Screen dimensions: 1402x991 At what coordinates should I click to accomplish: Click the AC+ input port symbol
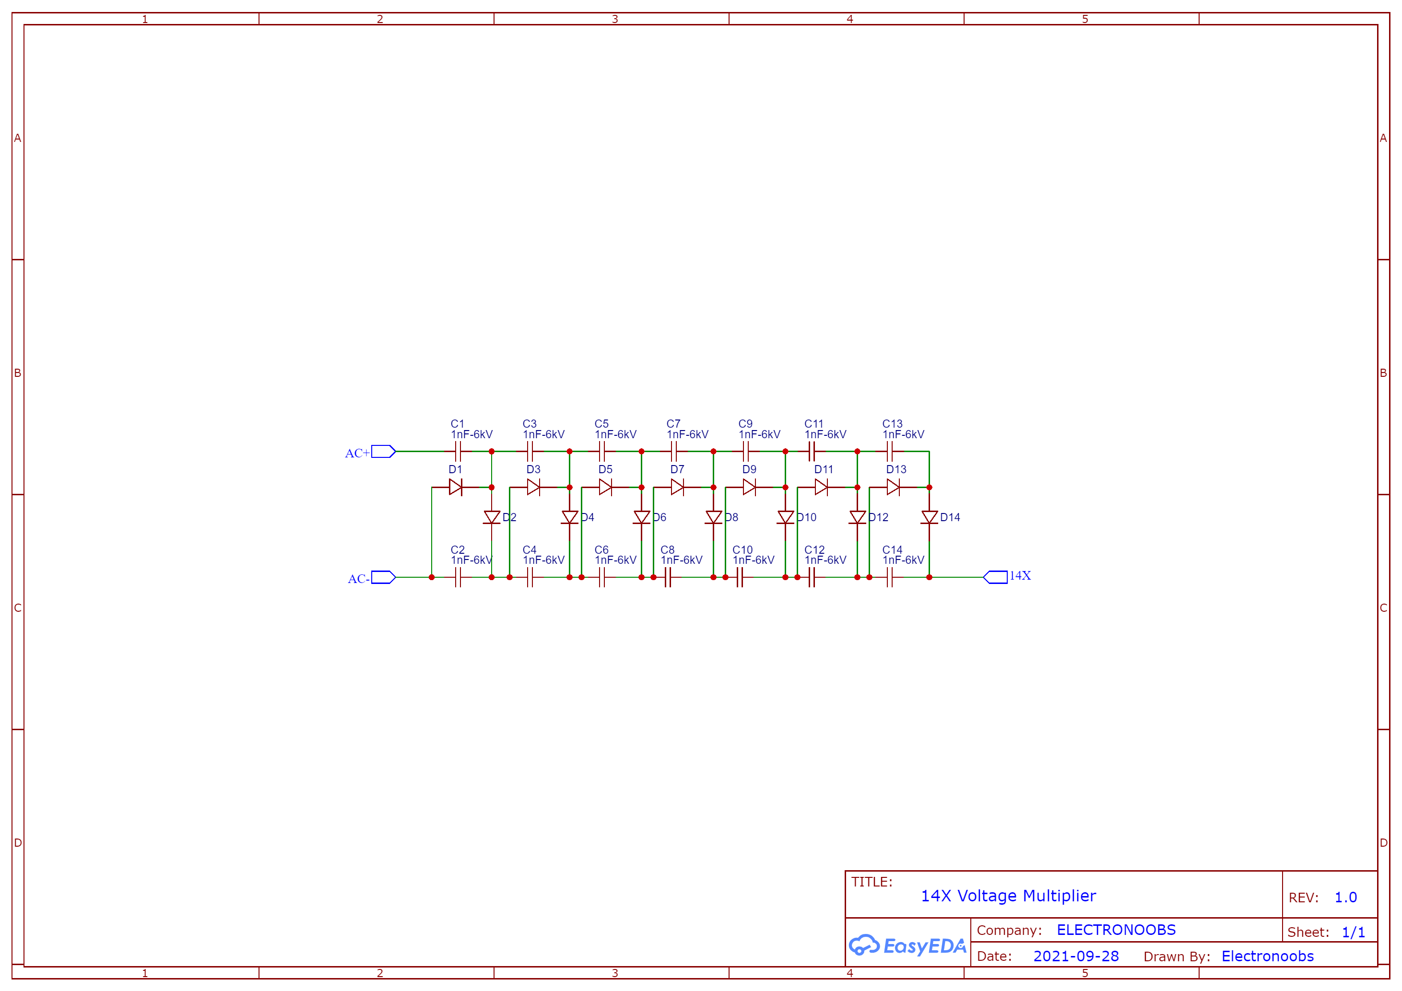coord(383,452)
